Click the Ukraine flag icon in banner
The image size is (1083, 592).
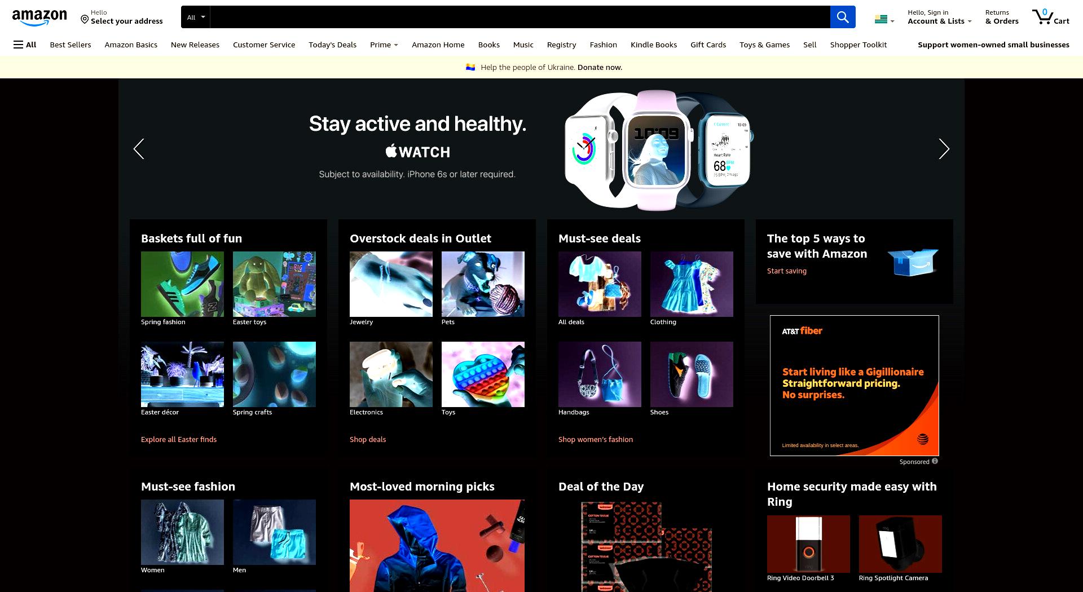(470, 67)
